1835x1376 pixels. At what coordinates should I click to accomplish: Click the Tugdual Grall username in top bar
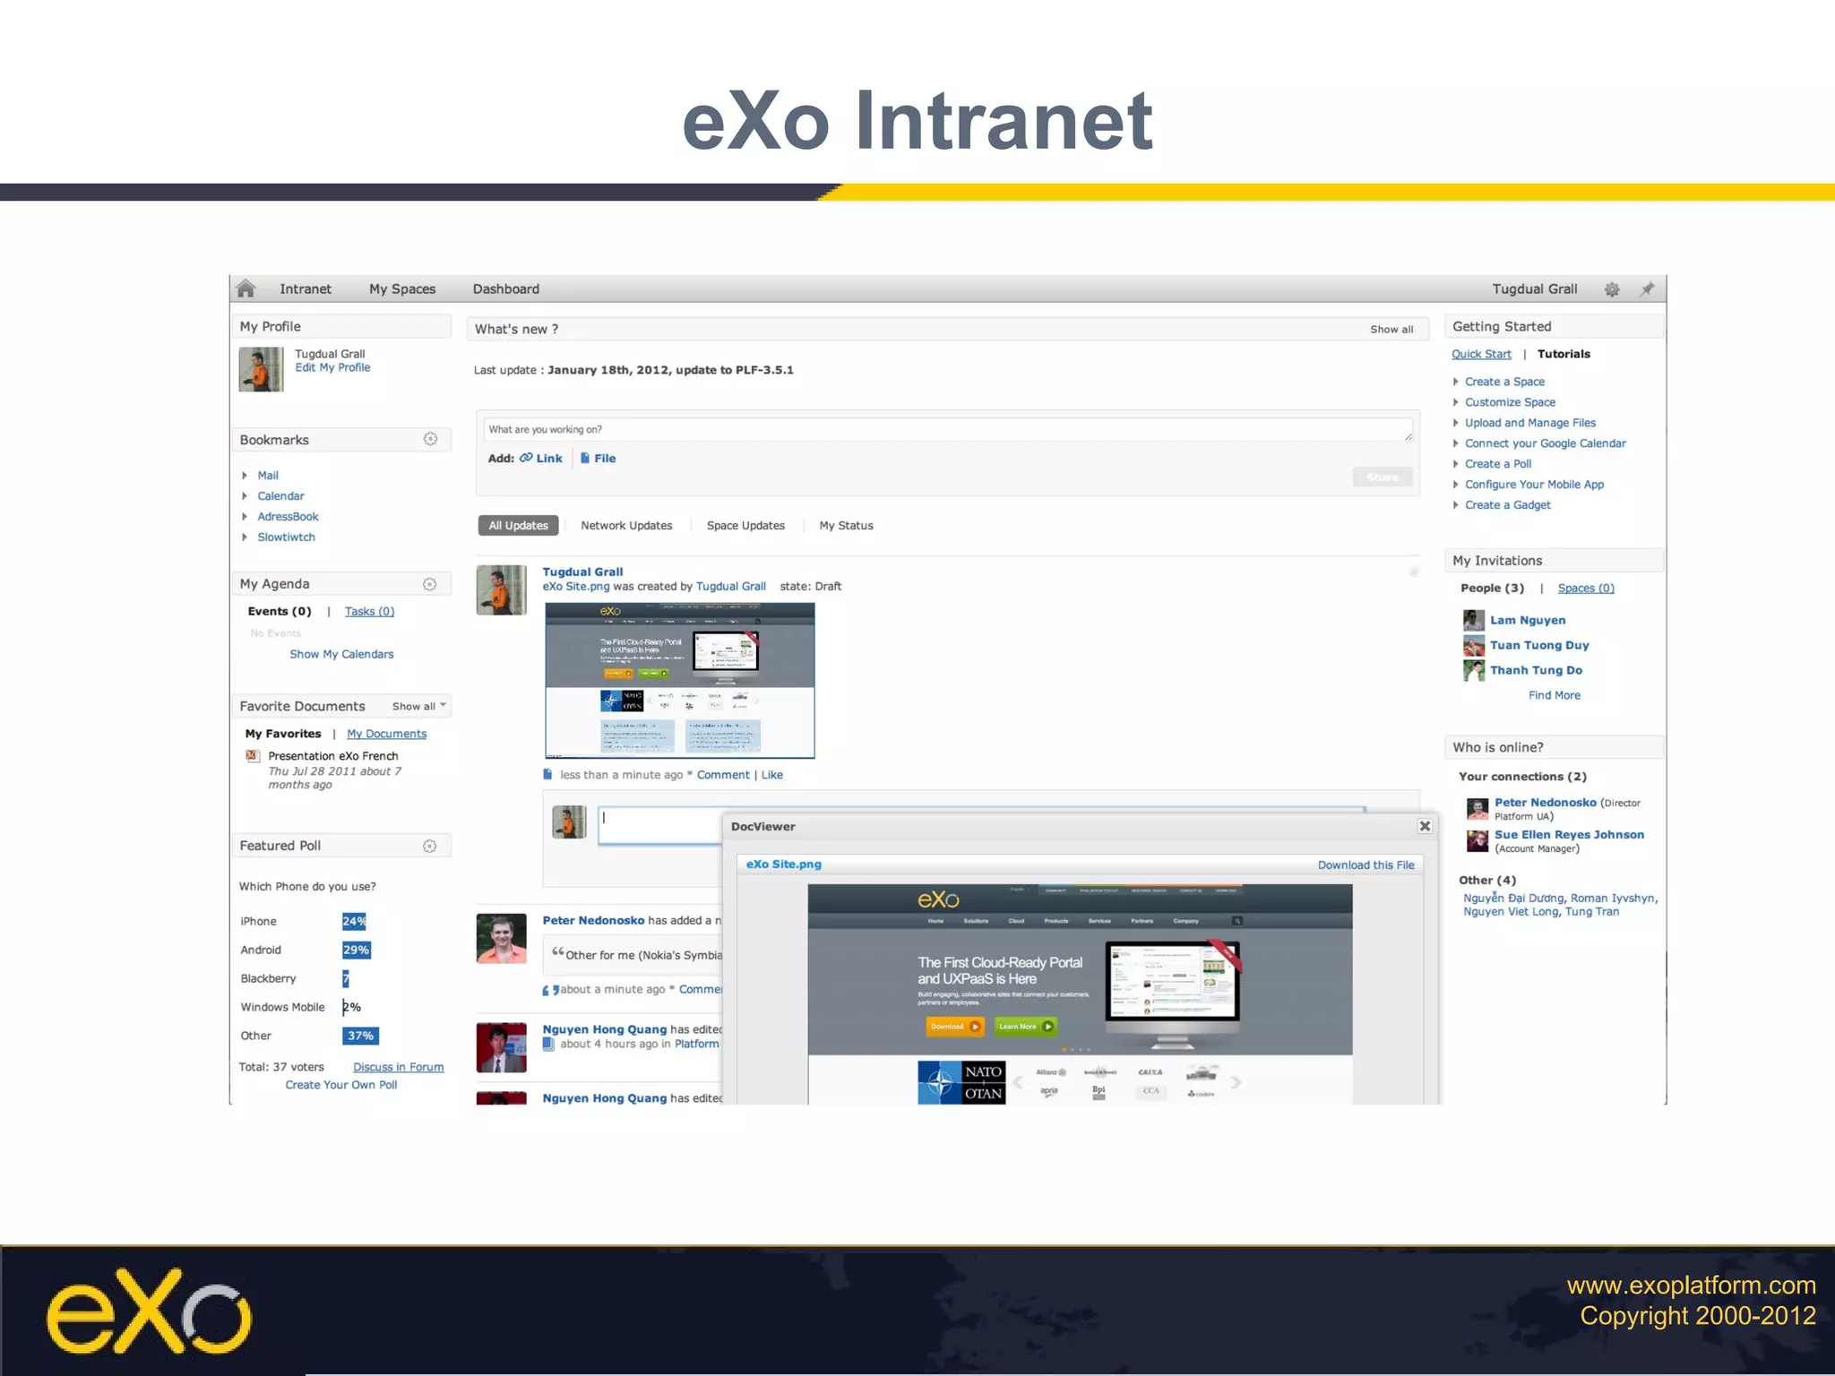1534,288
